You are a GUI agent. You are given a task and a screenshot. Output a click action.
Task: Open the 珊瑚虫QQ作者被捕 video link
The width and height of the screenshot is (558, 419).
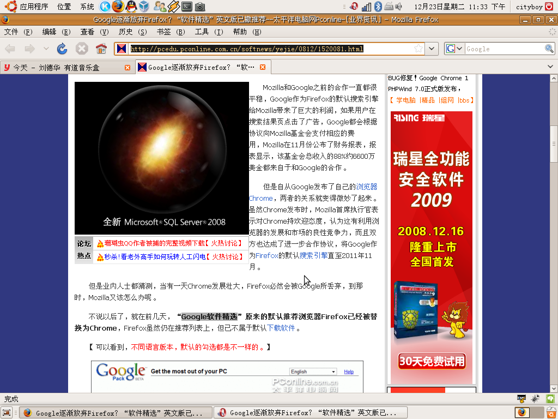click(154, 243)
